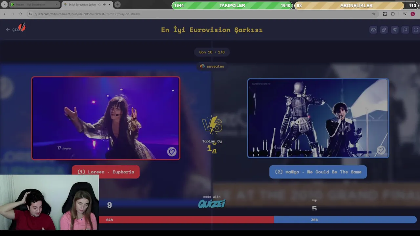Screen dimensions: 420x236
Task: Favorite the Loreen video with heart icon
Action: point(172,151)
